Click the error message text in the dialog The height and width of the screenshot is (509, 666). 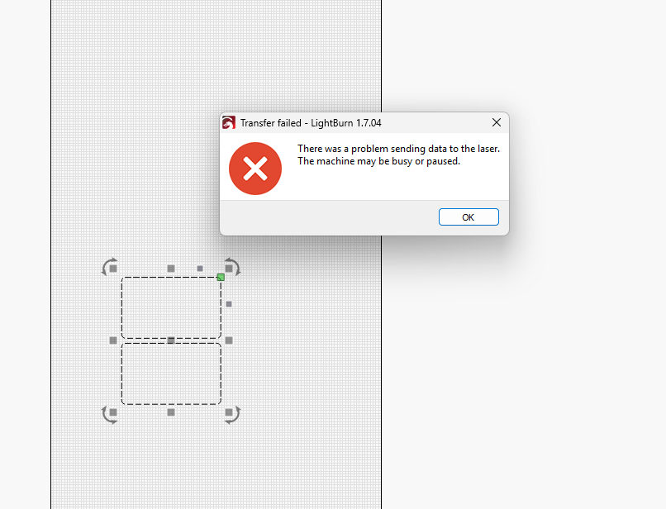tap(398, 155)
